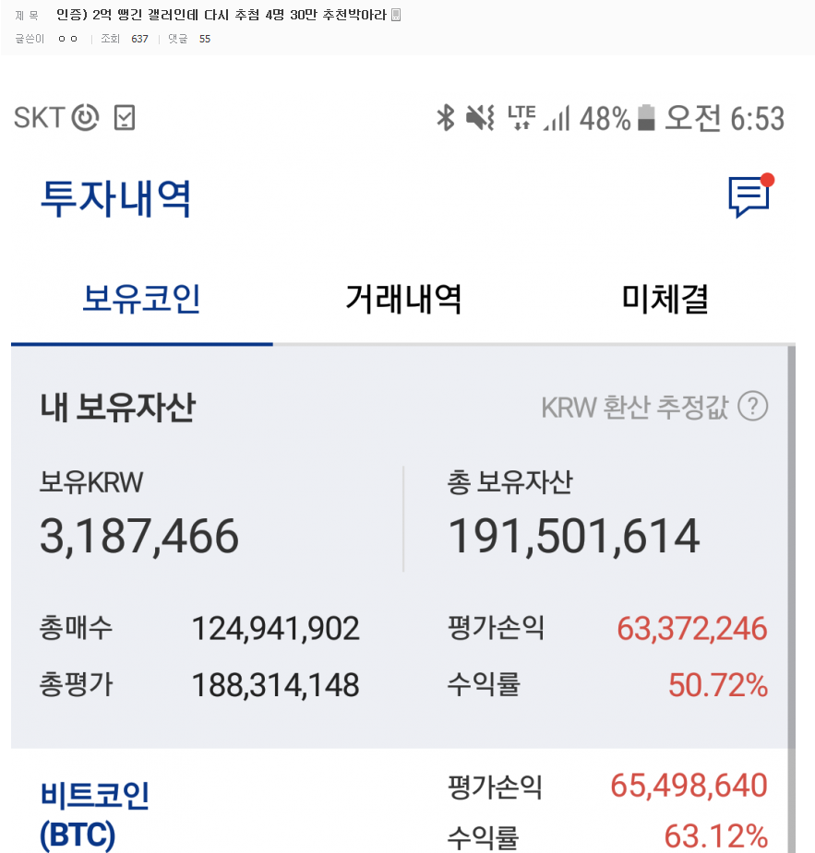This screenshot has width=815, height=853.
Task: Click the comment count 55
Action: tap(205, 39)
